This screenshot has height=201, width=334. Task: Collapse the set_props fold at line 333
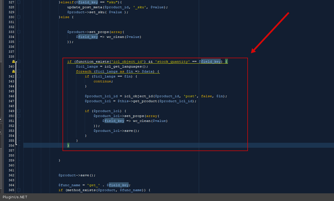(x=19, y=32)
